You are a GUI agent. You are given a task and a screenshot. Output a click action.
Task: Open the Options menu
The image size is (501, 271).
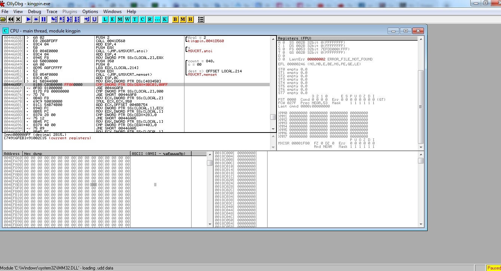click(90, 12)
